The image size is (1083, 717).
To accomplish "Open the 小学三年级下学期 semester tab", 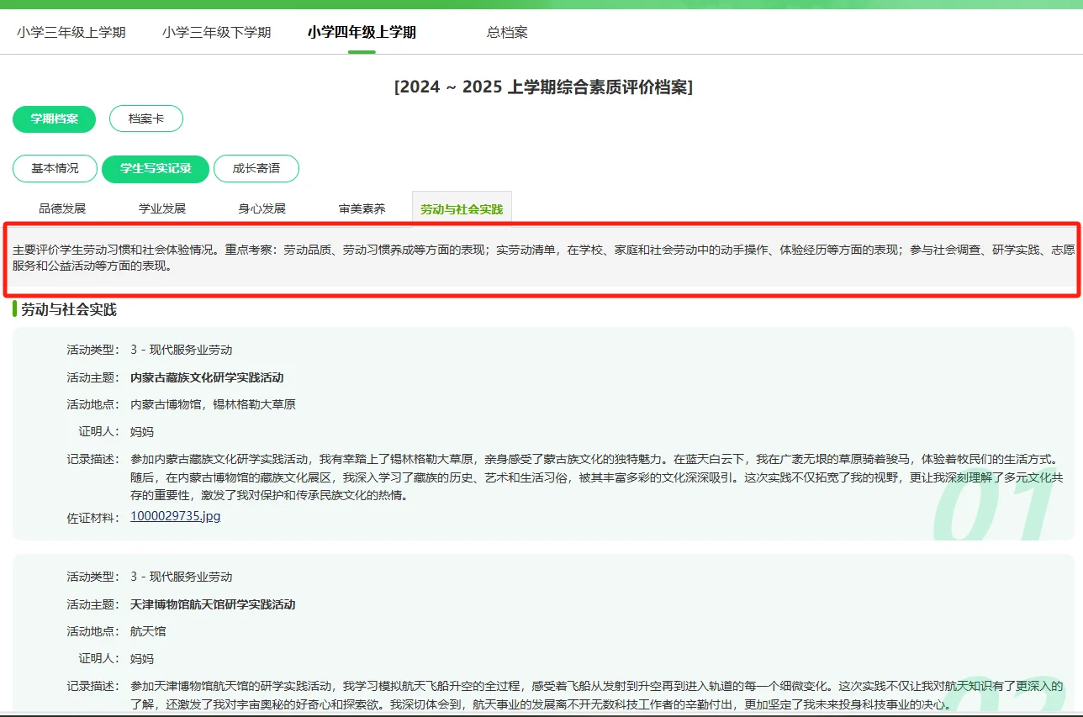I will [215, 32].
